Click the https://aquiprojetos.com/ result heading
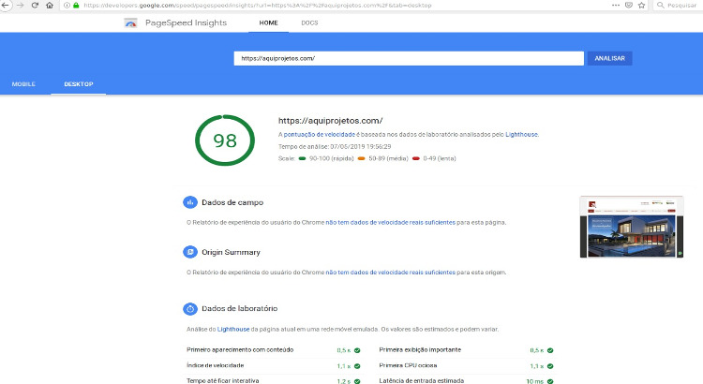Image resolution: width=703 pixels, height=384 pixels. [331, 121]
